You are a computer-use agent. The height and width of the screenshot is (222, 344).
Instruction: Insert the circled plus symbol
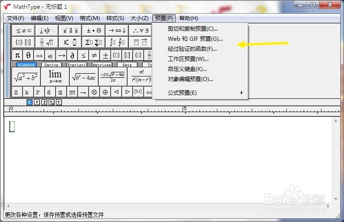(x=105, y=92)
